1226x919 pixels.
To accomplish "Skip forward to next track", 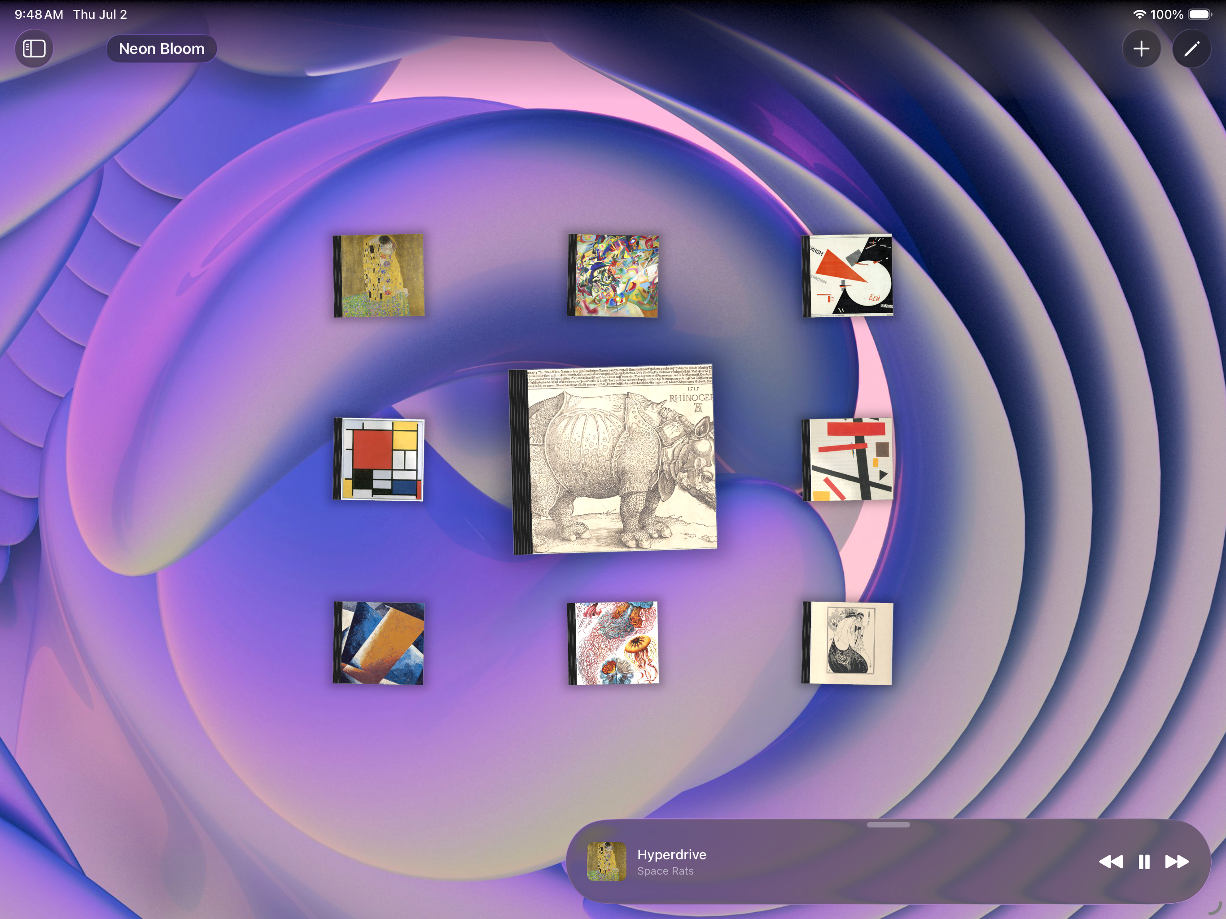I will tap(1177, 862).
